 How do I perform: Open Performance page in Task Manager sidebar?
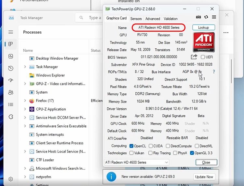point(11,56)
